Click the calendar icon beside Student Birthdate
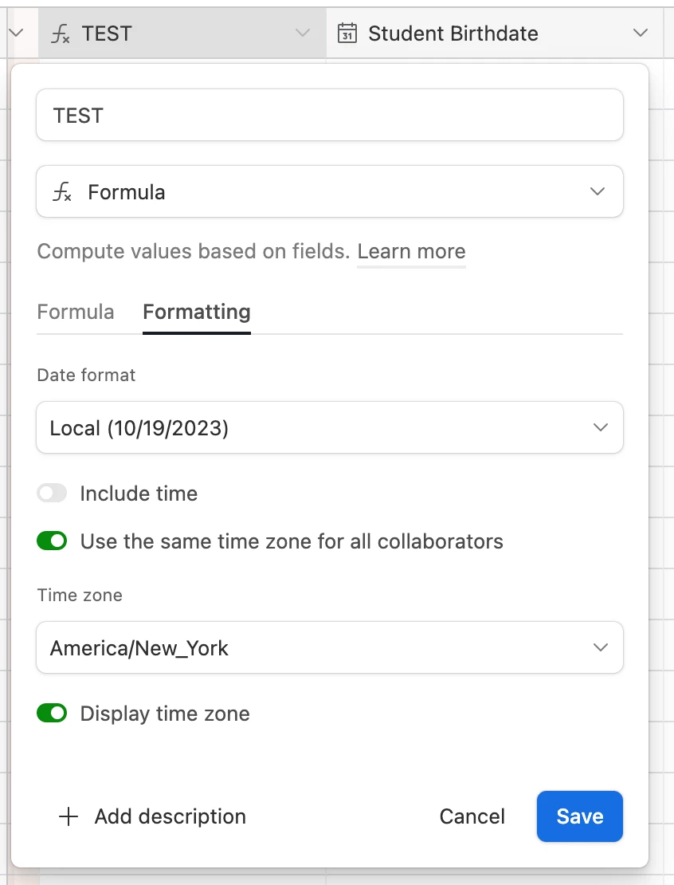674x885 pixels. tap(347, 33)
